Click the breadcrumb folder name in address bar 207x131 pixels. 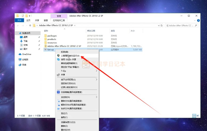coord(56,25)
